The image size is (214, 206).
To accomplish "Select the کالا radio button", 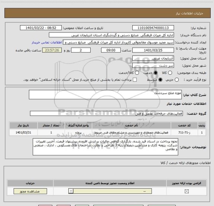I will [170, 73].
